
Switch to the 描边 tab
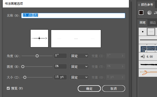tap(153, 23)
